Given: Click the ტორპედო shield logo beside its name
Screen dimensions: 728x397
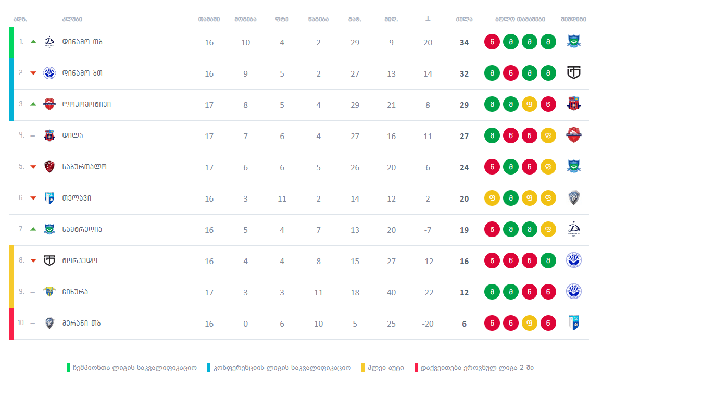Looking at the screenshot, I should click(49, 260).
